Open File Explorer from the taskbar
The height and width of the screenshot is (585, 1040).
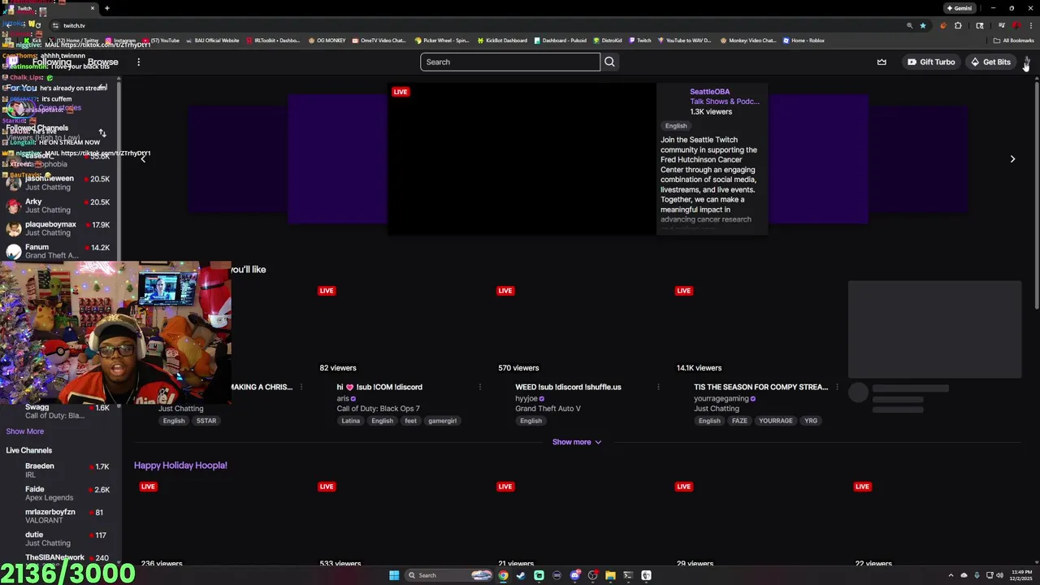(x=610, y=575)
